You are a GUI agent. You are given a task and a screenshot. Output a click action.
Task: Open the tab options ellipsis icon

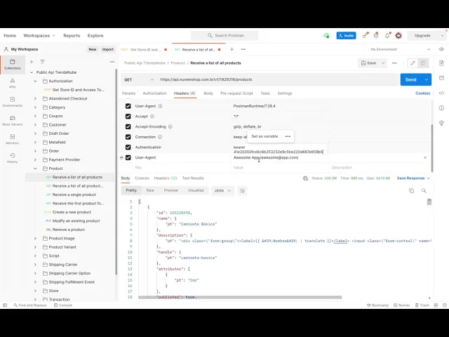[x=243, y=49]
